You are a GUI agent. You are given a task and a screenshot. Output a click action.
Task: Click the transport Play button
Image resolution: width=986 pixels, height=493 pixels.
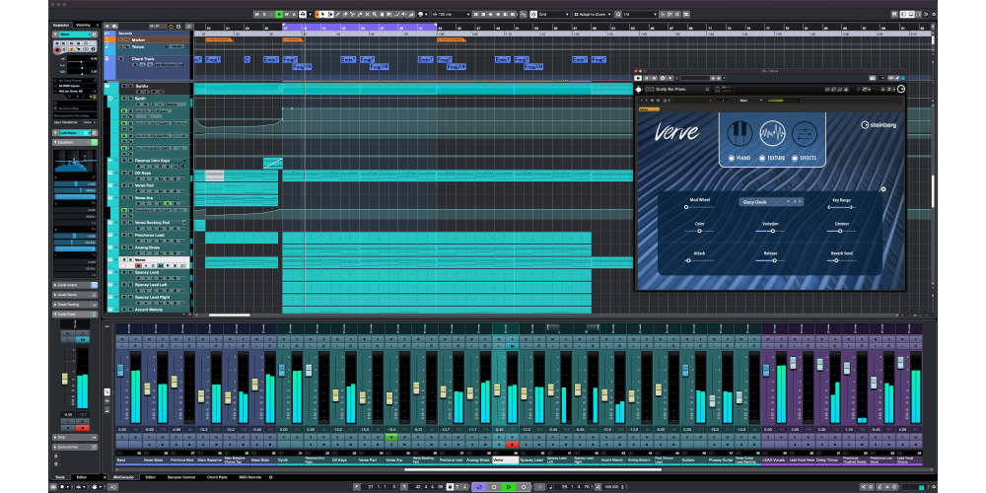click(509, 487)
